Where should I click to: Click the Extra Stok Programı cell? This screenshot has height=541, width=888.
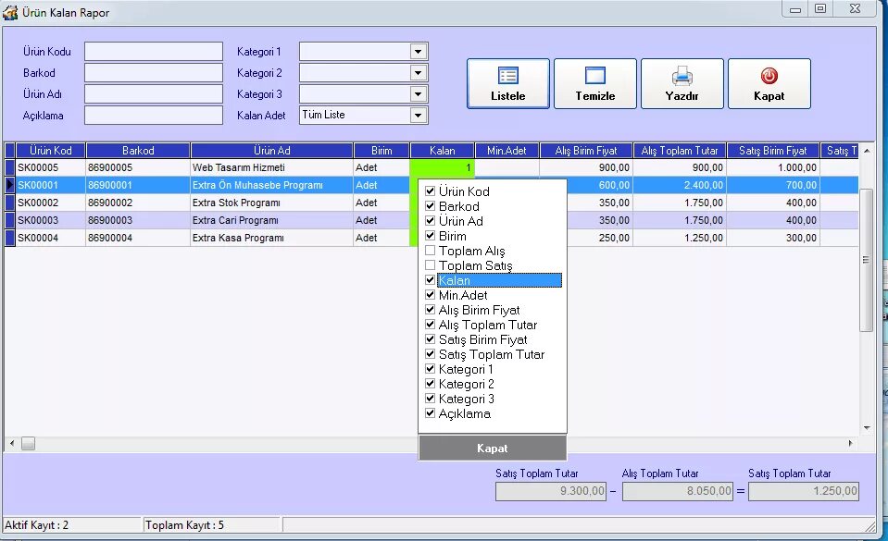click(272, 203)
